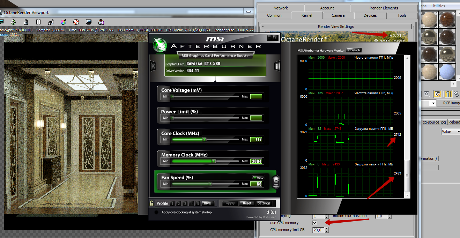Click the sphere icon at the material editor toolbar's edge

pyautogui.click(x=457, y=94)
